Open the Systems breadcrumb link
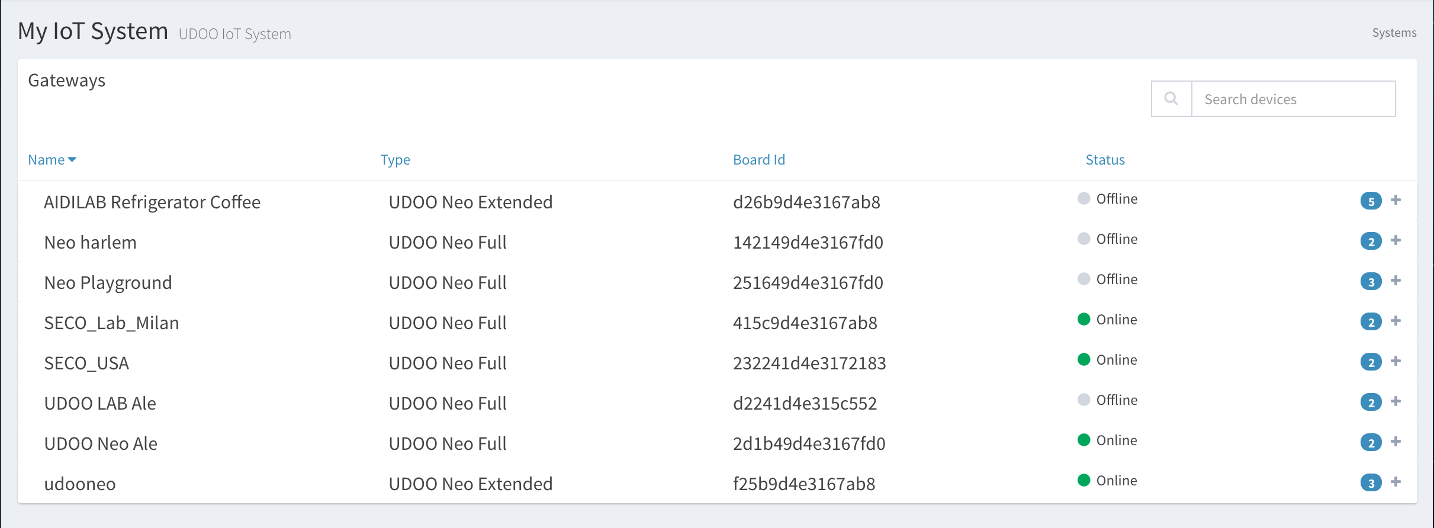Viewport: 1434px width, 528px height. (1394, 33)
